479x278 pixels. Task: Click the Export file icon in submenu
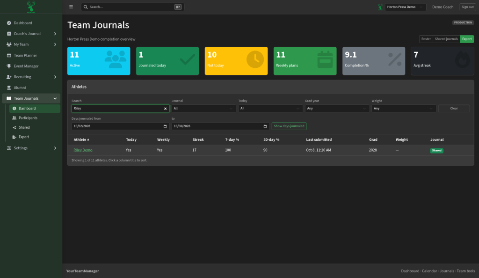[x=15, y=137]
